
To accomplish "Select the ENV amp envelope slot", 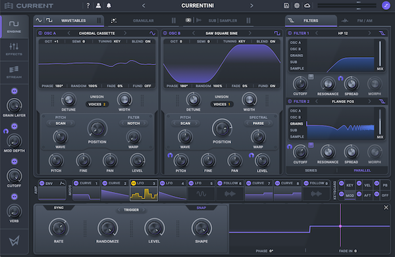I will [52, 191].
